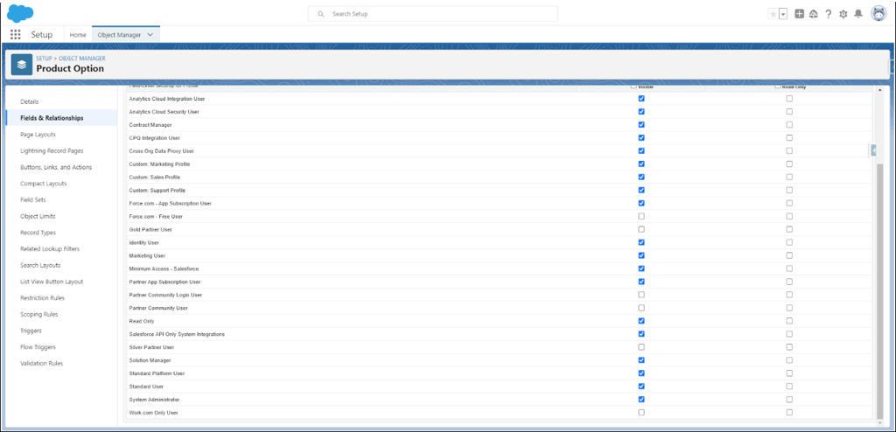Open Validation Rules in the sidebar
896x432 pixels.
click(x=41, y=364)
